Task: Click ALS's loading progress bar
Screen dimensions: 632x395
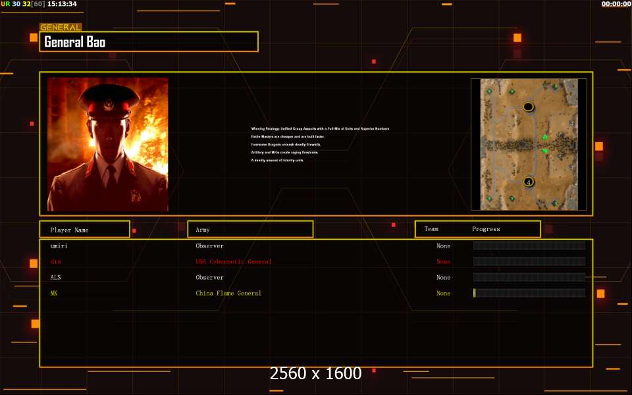Action: point(529,277)
